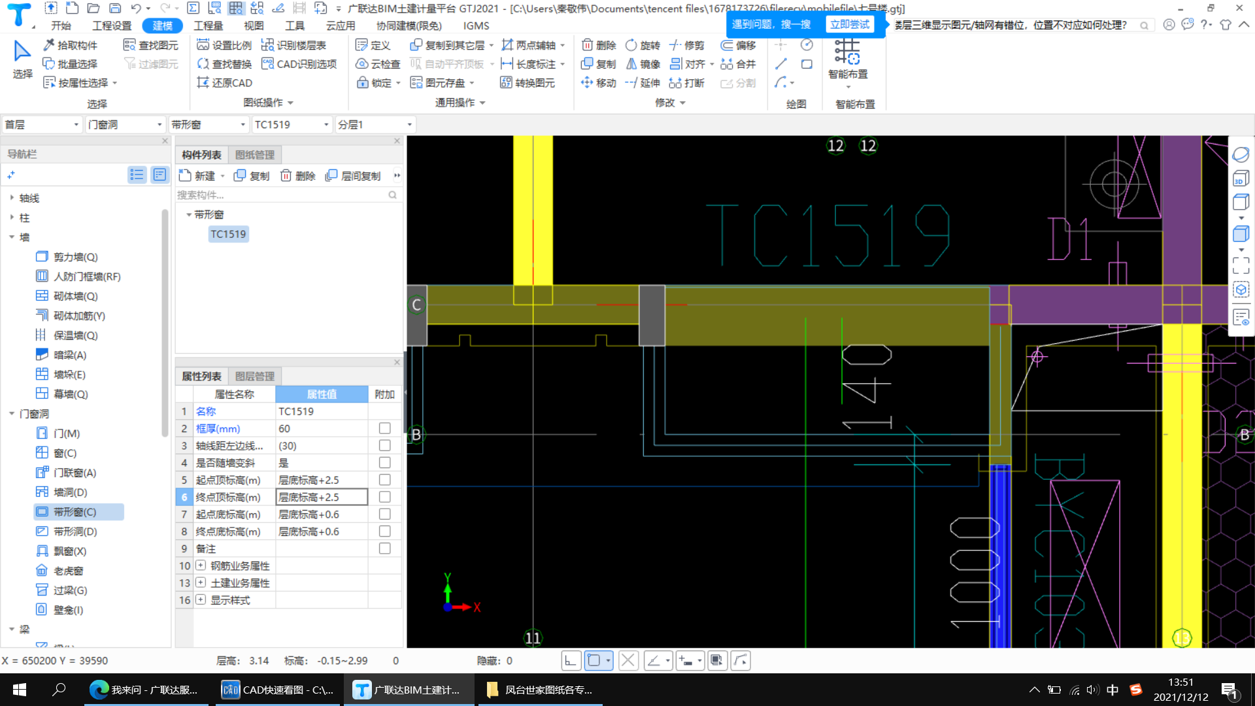Open the 定义 definition tool

(x=373, y=45)
